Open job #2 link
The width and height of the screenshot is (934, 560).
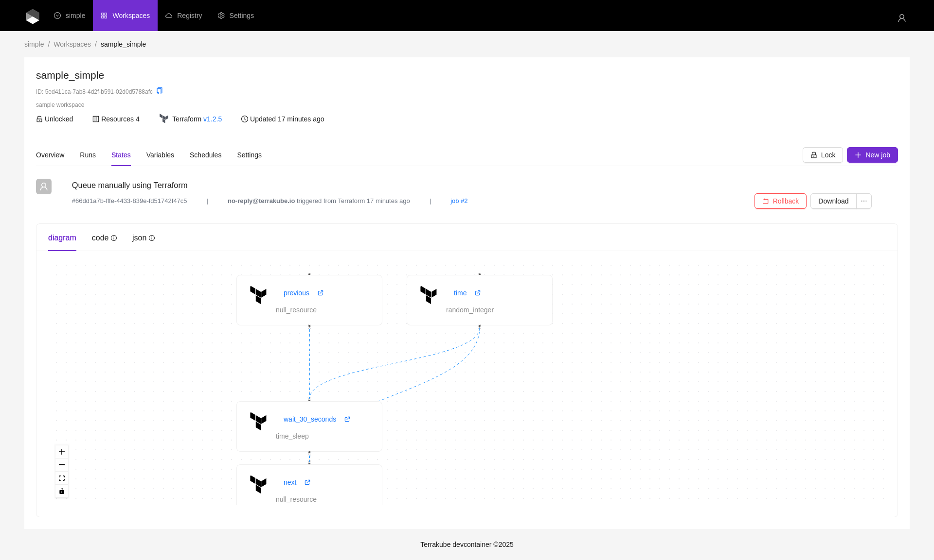pyautogui.click(x=459, y=201)
